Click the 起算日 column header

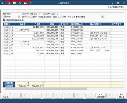tap(9, 24)
